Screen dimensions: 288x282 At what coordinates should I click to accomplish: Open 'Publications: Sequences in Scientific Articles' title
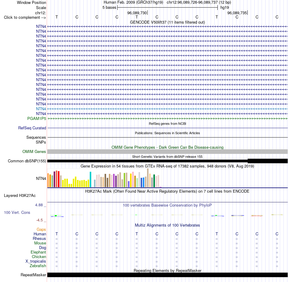pyautogui.click(x=167, y=133)
